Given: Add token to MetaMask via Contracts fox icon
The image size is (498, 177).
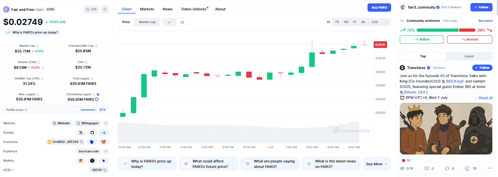Looking at the screenshot, I should point(104,142).
